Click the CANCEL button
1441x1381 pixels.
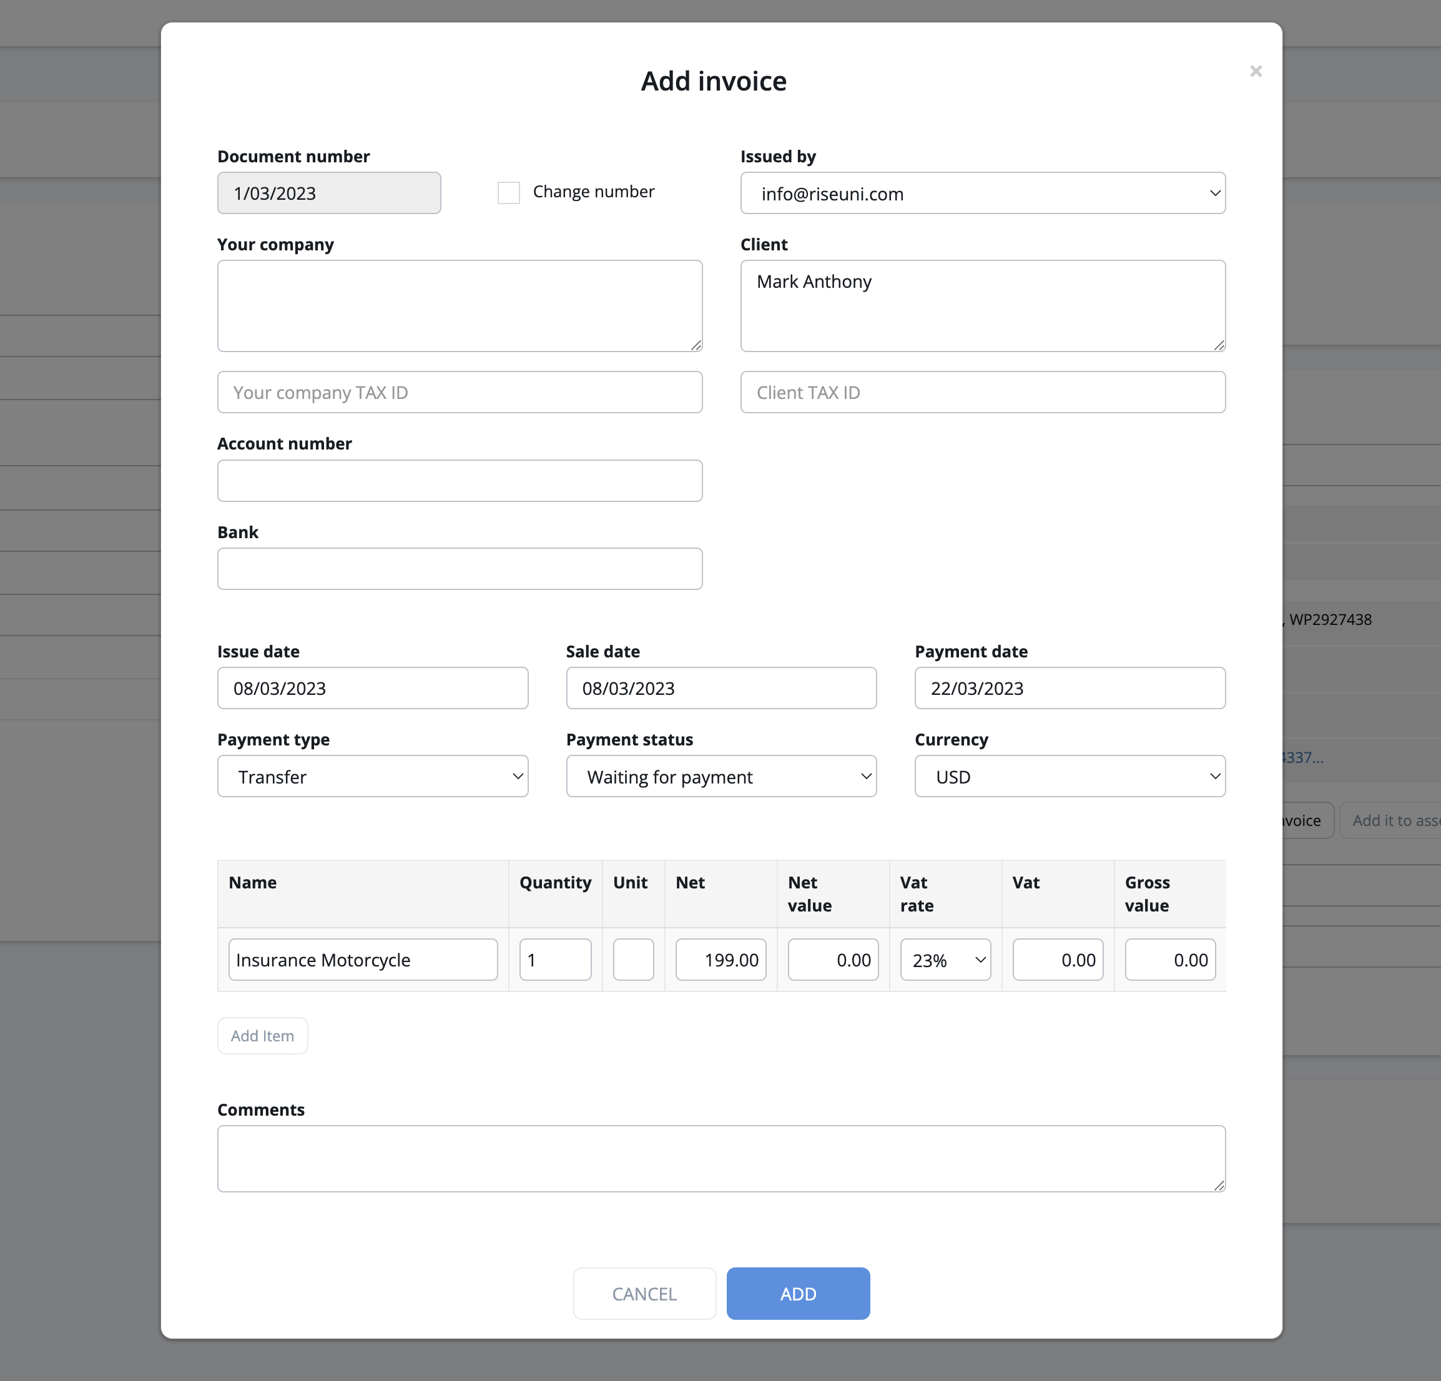click(x=644, y=1294)
